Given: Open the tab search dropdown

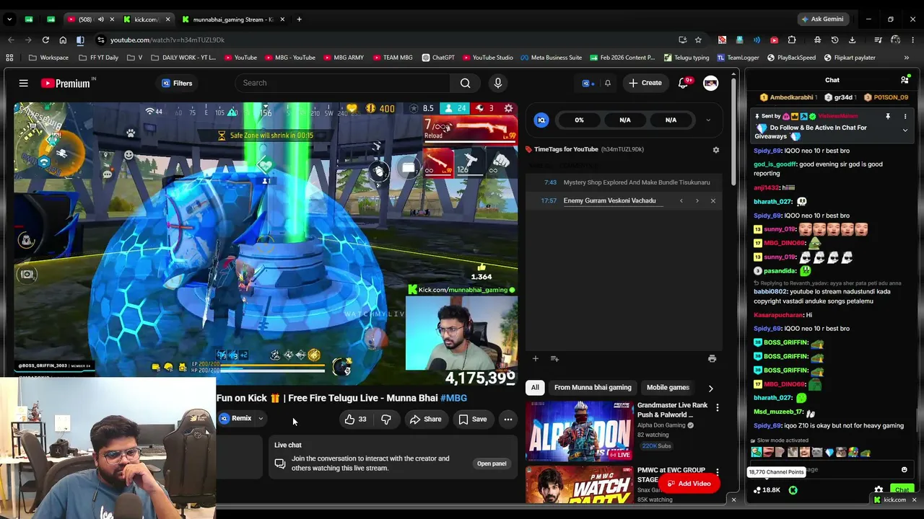Looking at the screenshot, I should click(x=9, y=19).
